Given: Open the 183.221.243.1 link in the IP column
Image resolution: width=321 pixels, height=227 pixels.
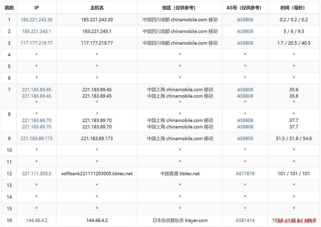Looking at the screenshot, I should click(37, 31).
